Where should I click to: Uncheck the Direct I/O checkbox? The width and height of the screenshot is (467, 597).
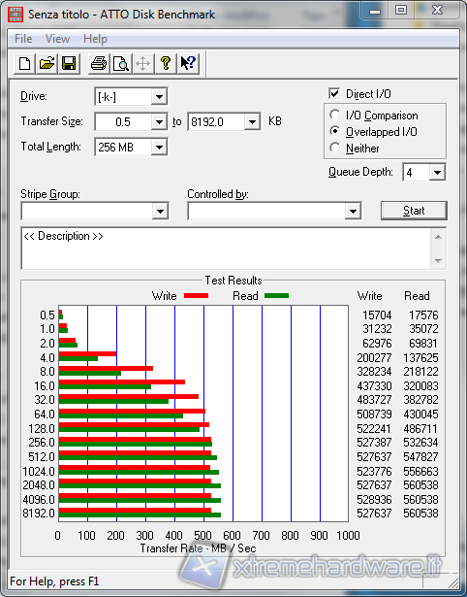pyautogui.click(x=334, y=93)
